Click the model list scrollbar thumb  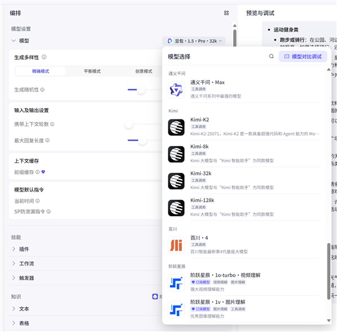[x=329, y=271]
